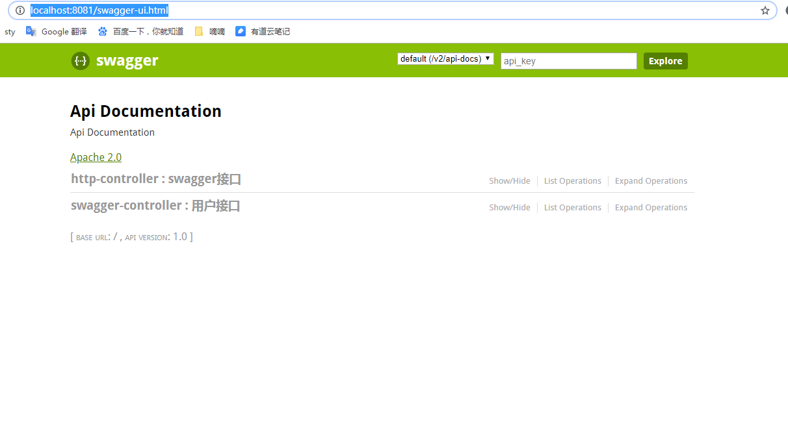788x446 pixels.
Task: Bookmark this page with the star icon
Action: [x=765, y=10]
